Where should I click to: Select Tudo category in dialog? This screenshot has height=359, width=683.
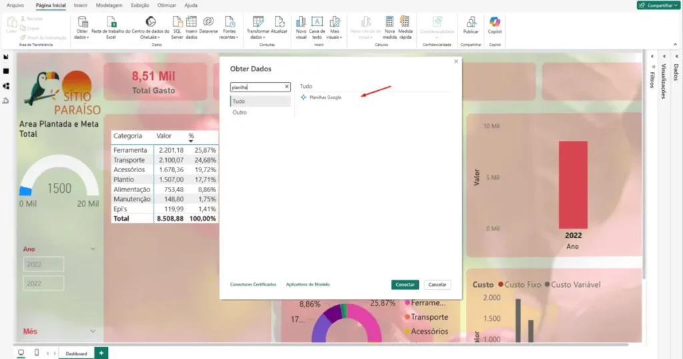[260, 101]
